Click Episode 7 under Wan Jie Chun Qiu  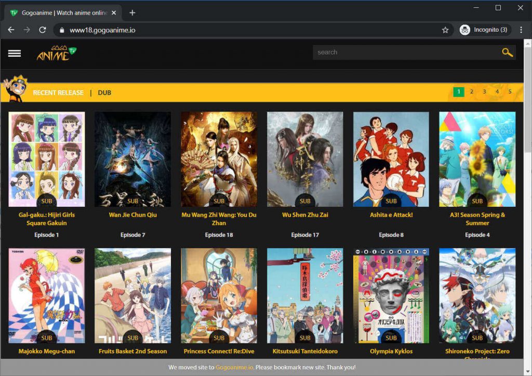(132, 235)
